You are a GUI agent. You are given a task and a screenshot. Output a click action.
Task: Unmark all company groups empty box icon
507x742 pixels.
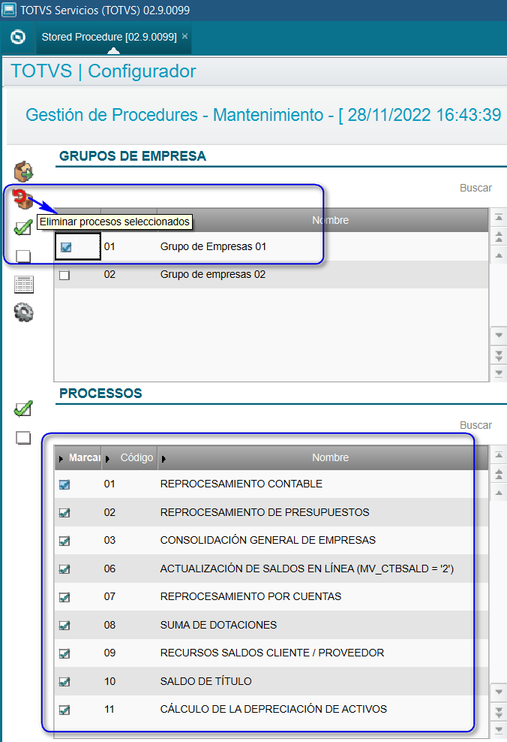point(23,256)
